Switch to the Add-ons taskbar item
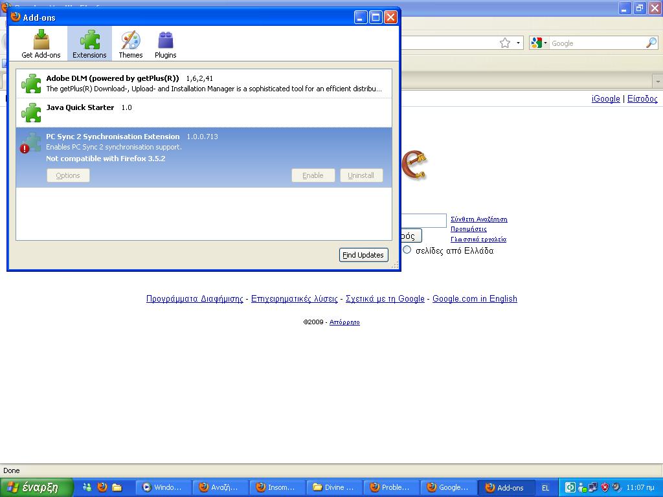This screenshot has height=497, width=663. pos(506,487)
